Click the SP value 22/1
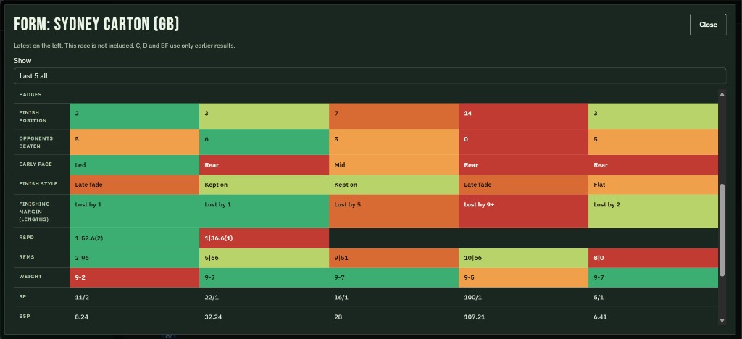Viewport: 742px width, 339px height. [x=212, y=297]
